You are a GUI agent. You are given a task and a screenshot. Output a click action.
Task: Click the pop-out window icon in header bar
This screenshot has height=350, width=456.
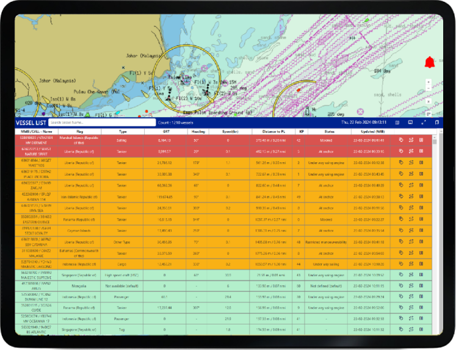[436, 123]
